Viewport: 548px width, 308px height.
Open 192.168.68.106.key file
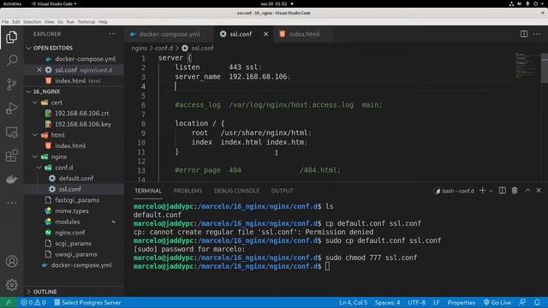(x=74, y=124)
